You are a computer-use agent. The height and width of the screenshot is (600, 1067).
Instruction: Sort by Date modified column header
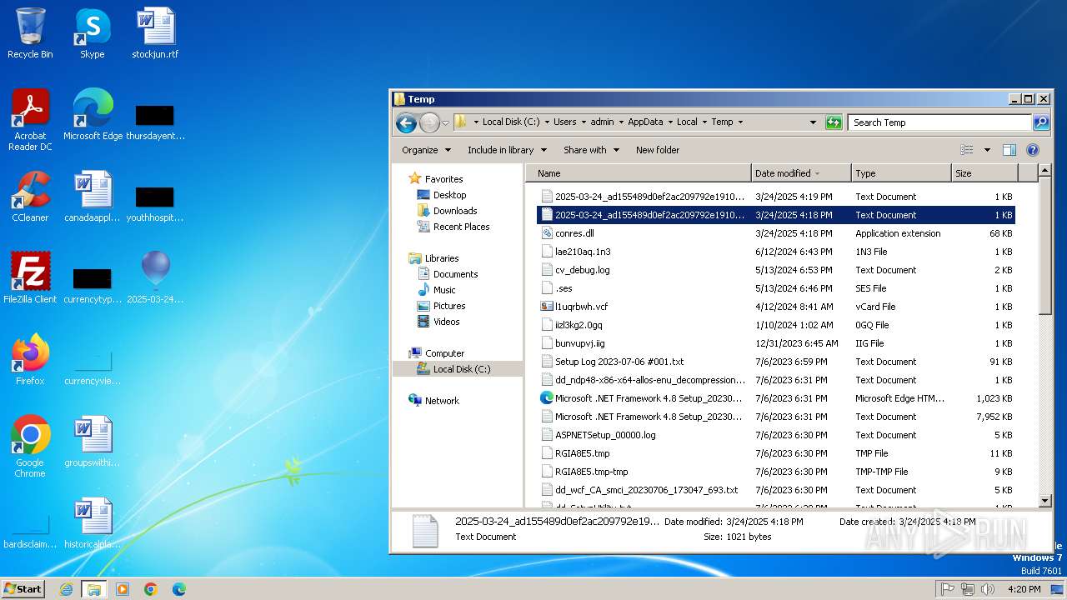click(x=801, y=173)
